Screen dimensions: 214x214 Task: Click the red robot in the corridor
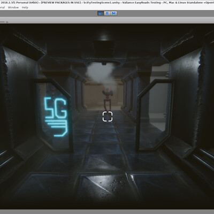click(x=108, y=99)
